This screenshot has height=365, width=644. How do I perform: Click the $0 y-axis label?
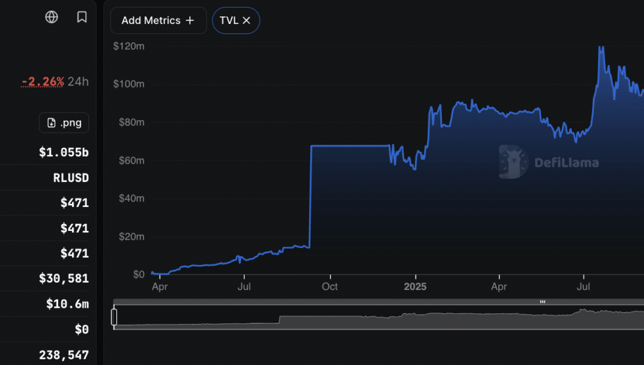point(139,274)
